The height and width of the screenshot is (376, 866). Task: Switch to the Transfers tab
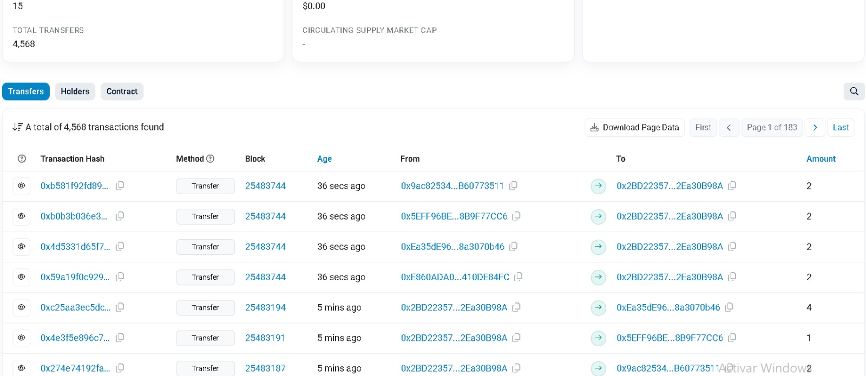coord(26,91)
